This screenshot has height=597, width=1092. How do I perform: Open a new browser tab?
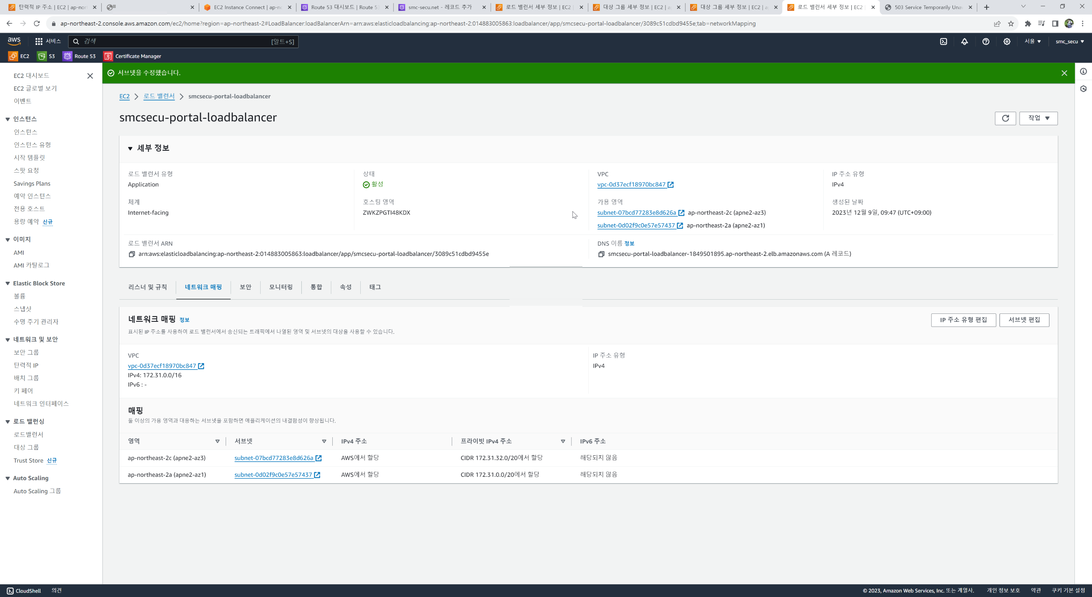pos(986,7)
